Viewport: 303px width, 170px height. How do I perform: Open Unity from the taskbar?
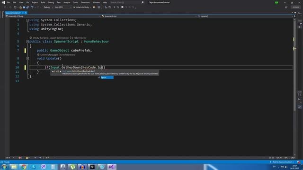click(x=92, y=167)
